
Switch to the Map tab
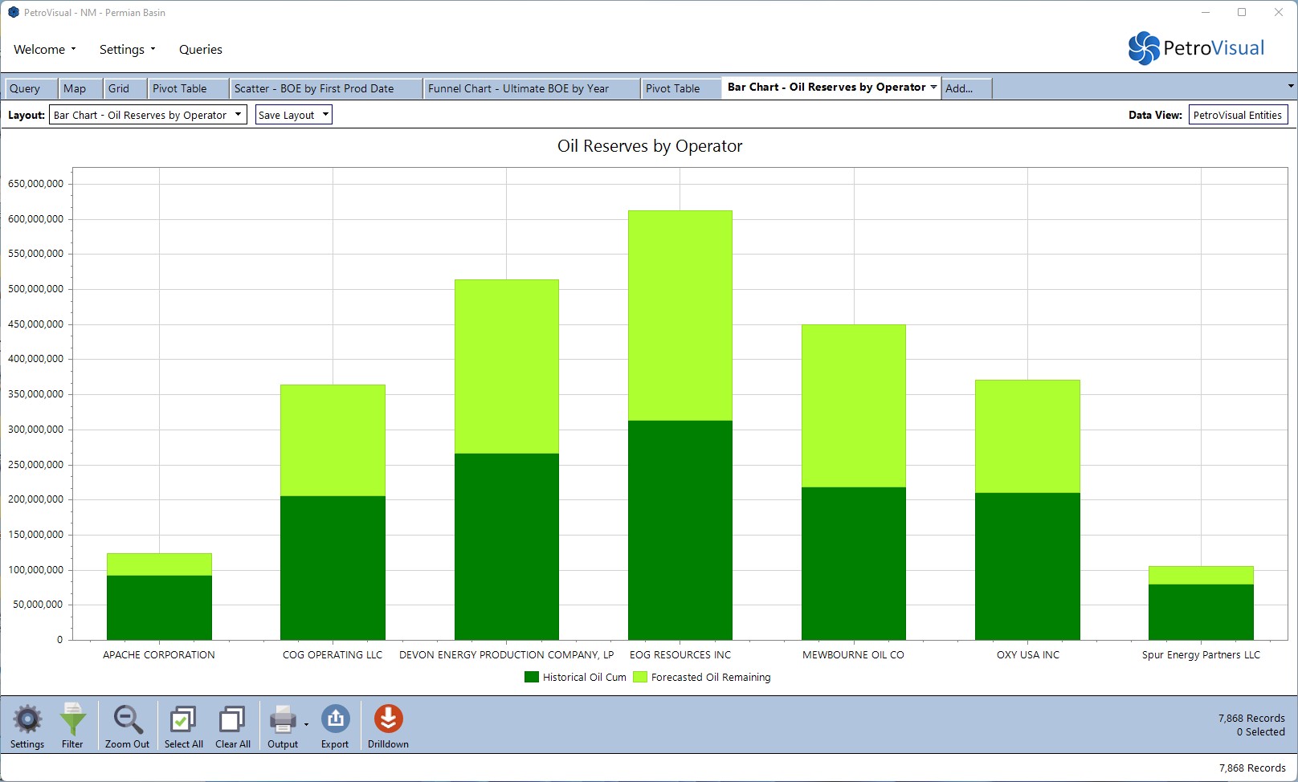click(75, 88)
